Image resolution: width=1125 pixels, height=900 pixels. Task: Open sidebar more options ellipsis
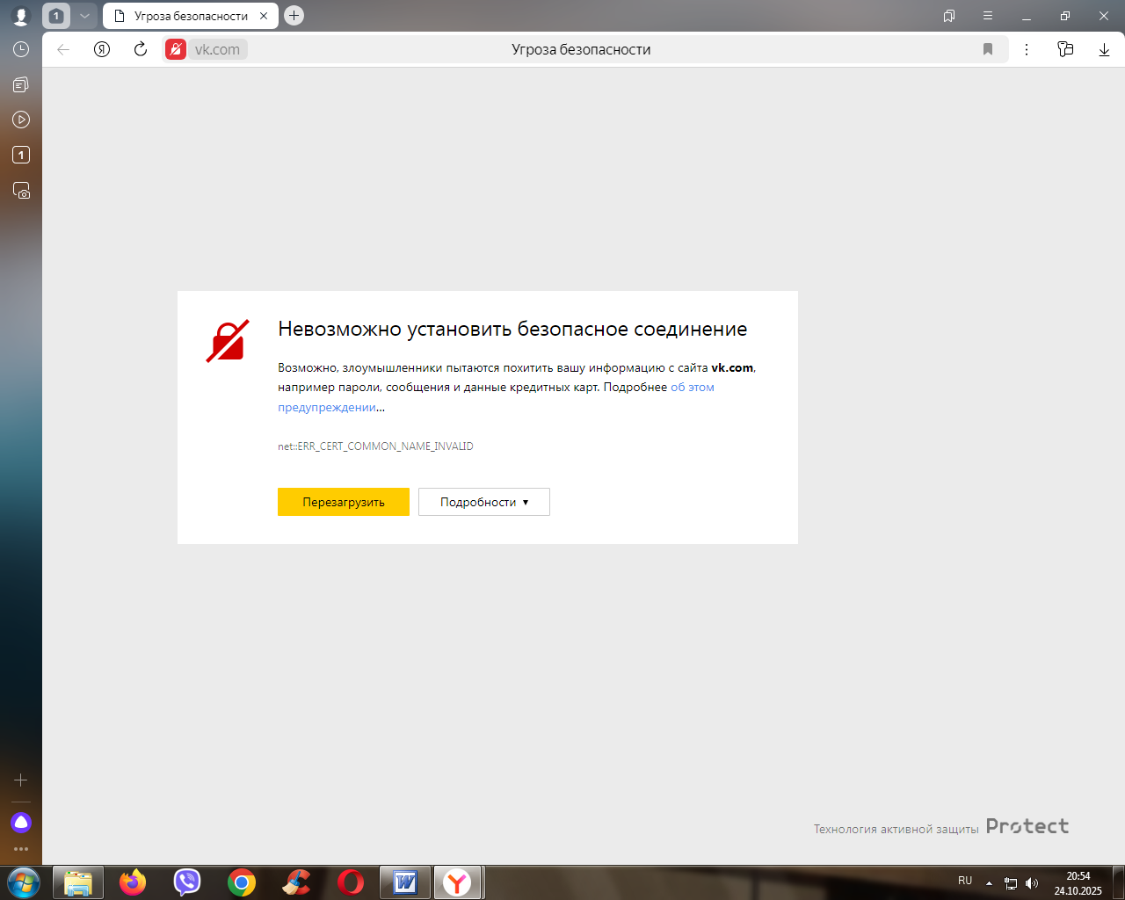tap(21, 849)
